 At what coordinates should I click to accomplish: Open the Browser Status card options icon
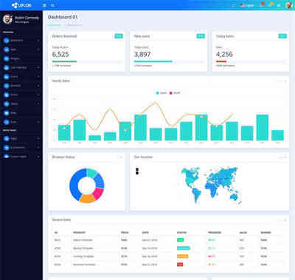coord(121,157)
